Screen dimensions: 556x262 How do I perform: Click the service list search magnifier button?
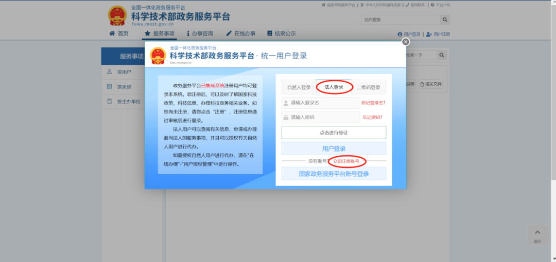point(441,55)
